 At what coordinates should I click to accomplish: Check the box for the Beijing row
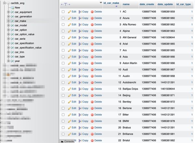point(63,95)
